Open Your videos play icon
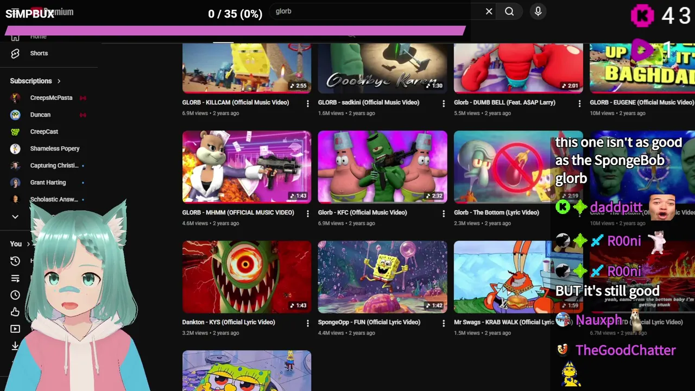Viewport: 695px width, 391px height. click(x=15, y=329)
